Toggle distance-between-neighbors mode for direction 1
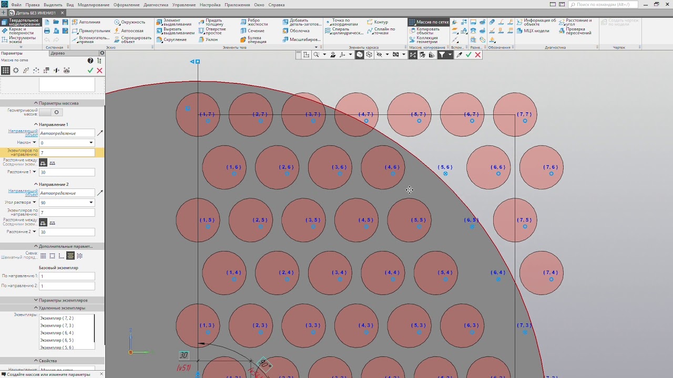This screenshot has width=673, height=378. 43,163
